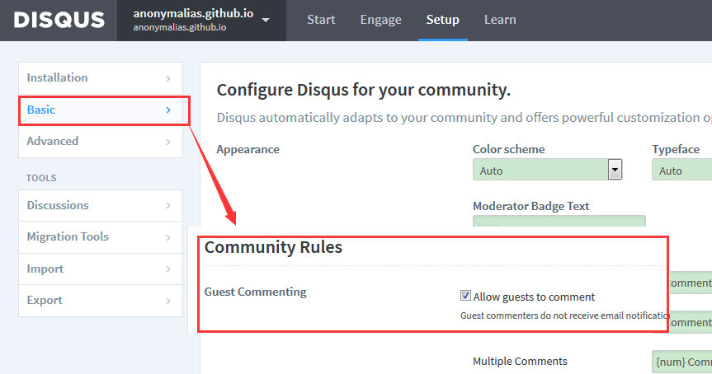Click the Export item chevron arrow
712x374 pixels.
[x=168, y=301]
